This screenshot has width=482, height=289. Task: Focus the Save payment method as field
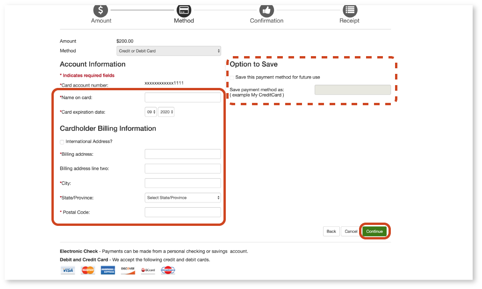353,90
